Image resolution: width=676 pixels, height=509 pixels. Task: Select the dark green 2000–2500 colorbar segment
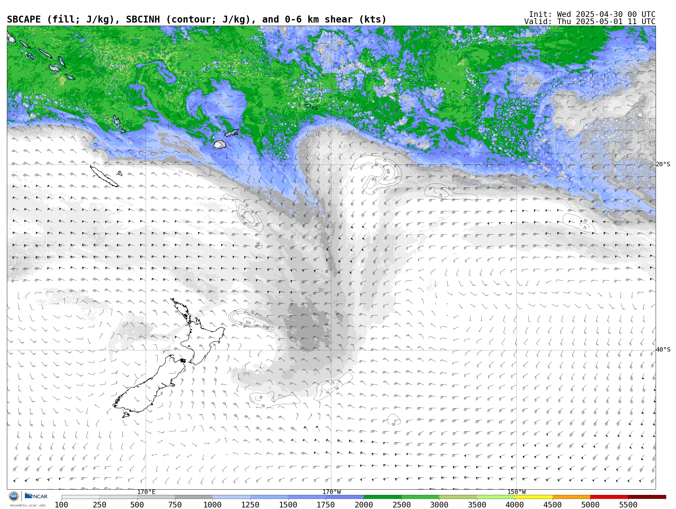coord(382,497)
